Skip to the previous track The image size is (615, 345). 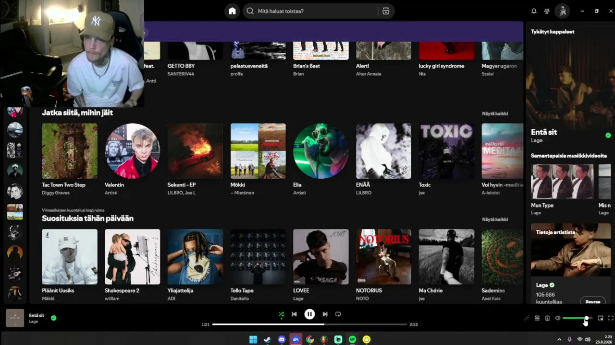pyautogui.click(x=294, y=314)
